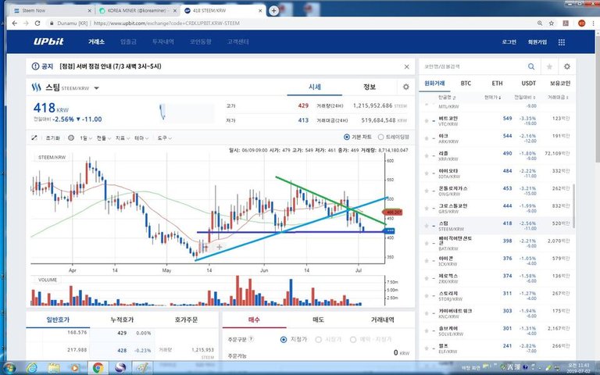The width and height of the screenshot is (600, 375).
Task: Switch to the 누적호가 tab
Action: [x=122, y=320]
